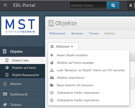Open the Firmen breadcrumb link
Screen dimensions: 135x108
[94, 33]
